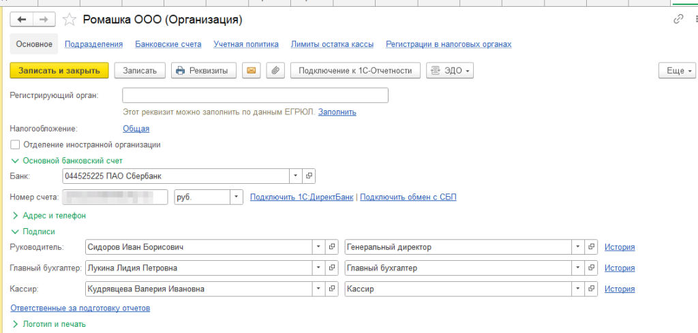The image size is (698, 333).
Task: Open the руб. currency dropdown
Action: 237,197
